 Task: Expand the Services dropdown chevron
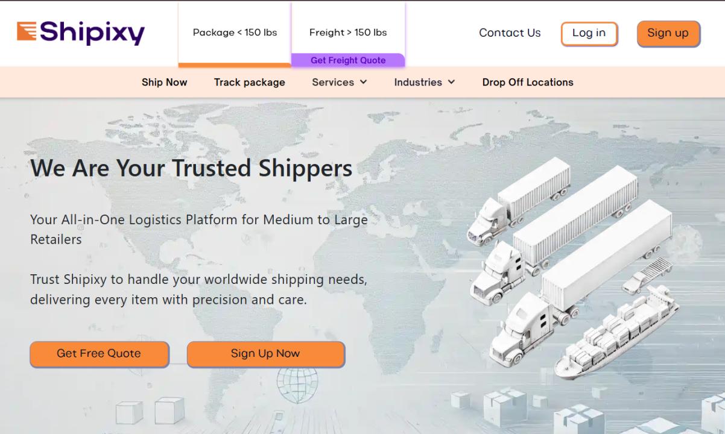coord(364,83)
